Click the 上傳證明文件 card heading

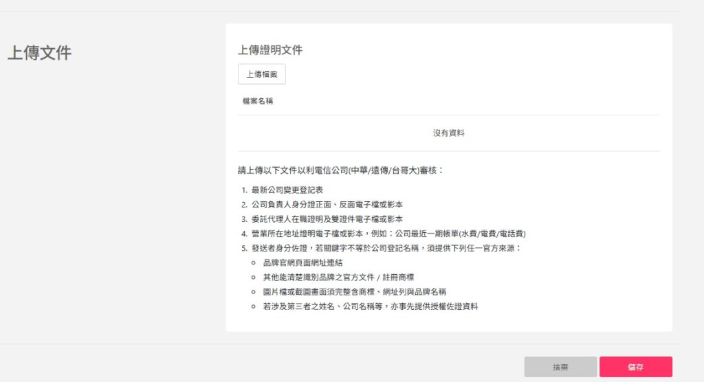(x=270, y=50)
